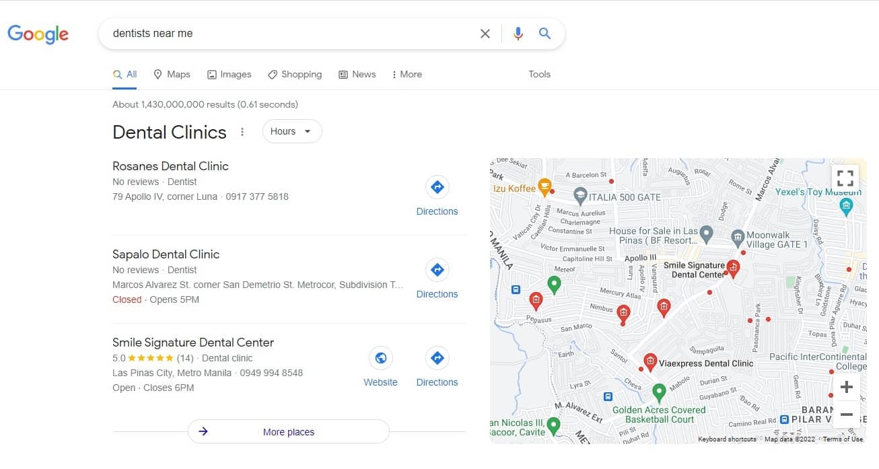Switch to the Images tab
Viewport: 879px width, 469px height.
click(x=229, y=75)
